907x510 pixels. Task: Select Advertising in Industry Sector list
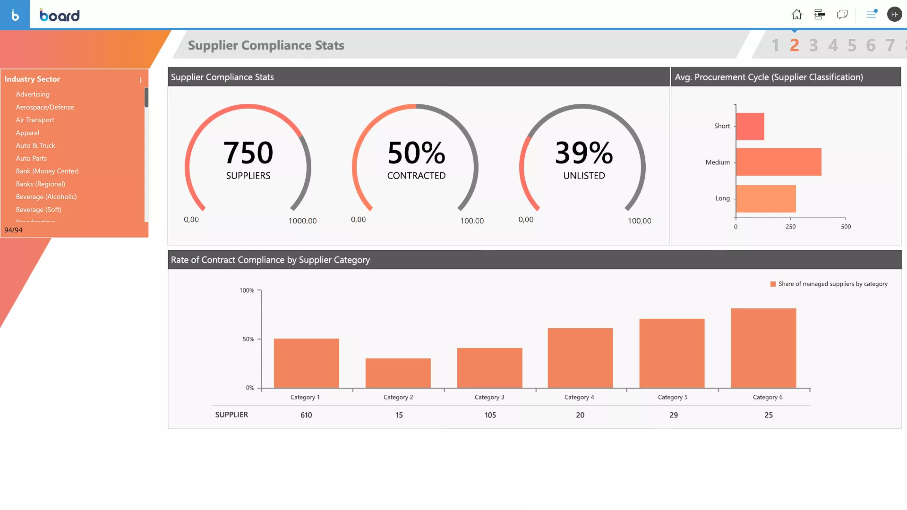point(33,94)
